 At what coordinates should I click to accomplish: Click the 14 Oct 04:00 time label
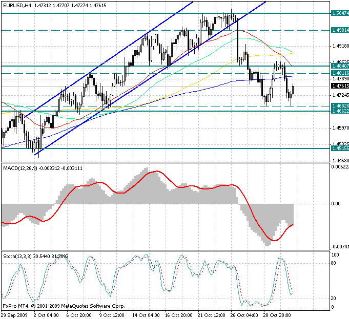pyautogui.click(x=146, y=315)
